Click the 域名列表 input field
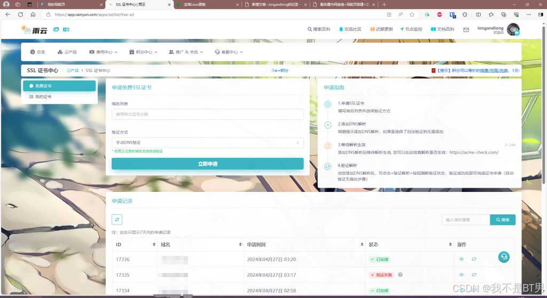Image resolution: width=547 pixels, height=298 pixels. [x=208, y=114]
